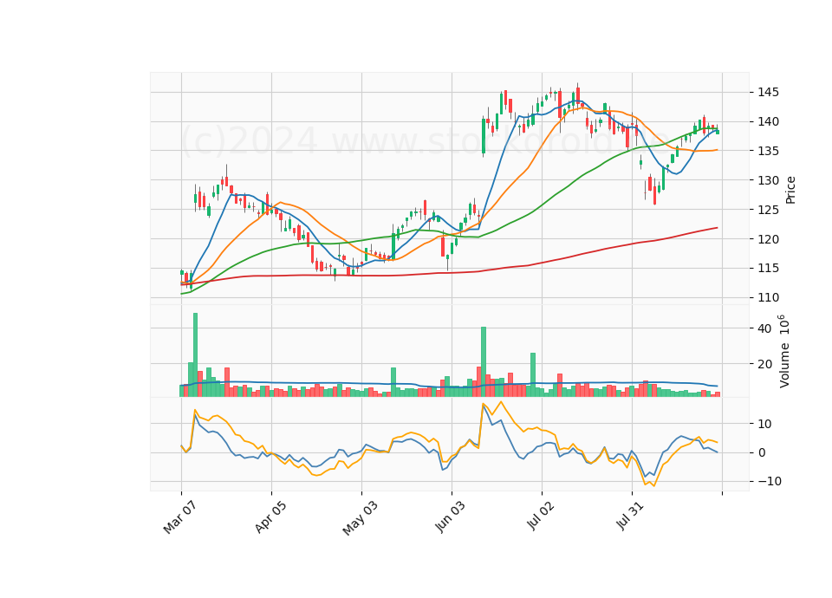
Task: Click the 0 oscillator tick label
Action: (762, 452)
